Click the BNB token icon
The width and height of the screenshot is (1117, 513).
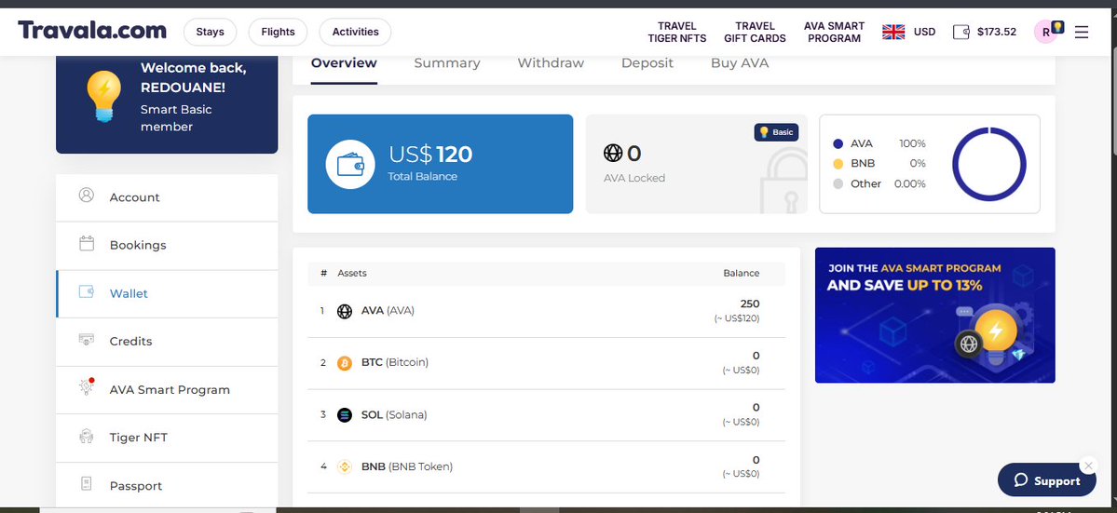[345, 467]
